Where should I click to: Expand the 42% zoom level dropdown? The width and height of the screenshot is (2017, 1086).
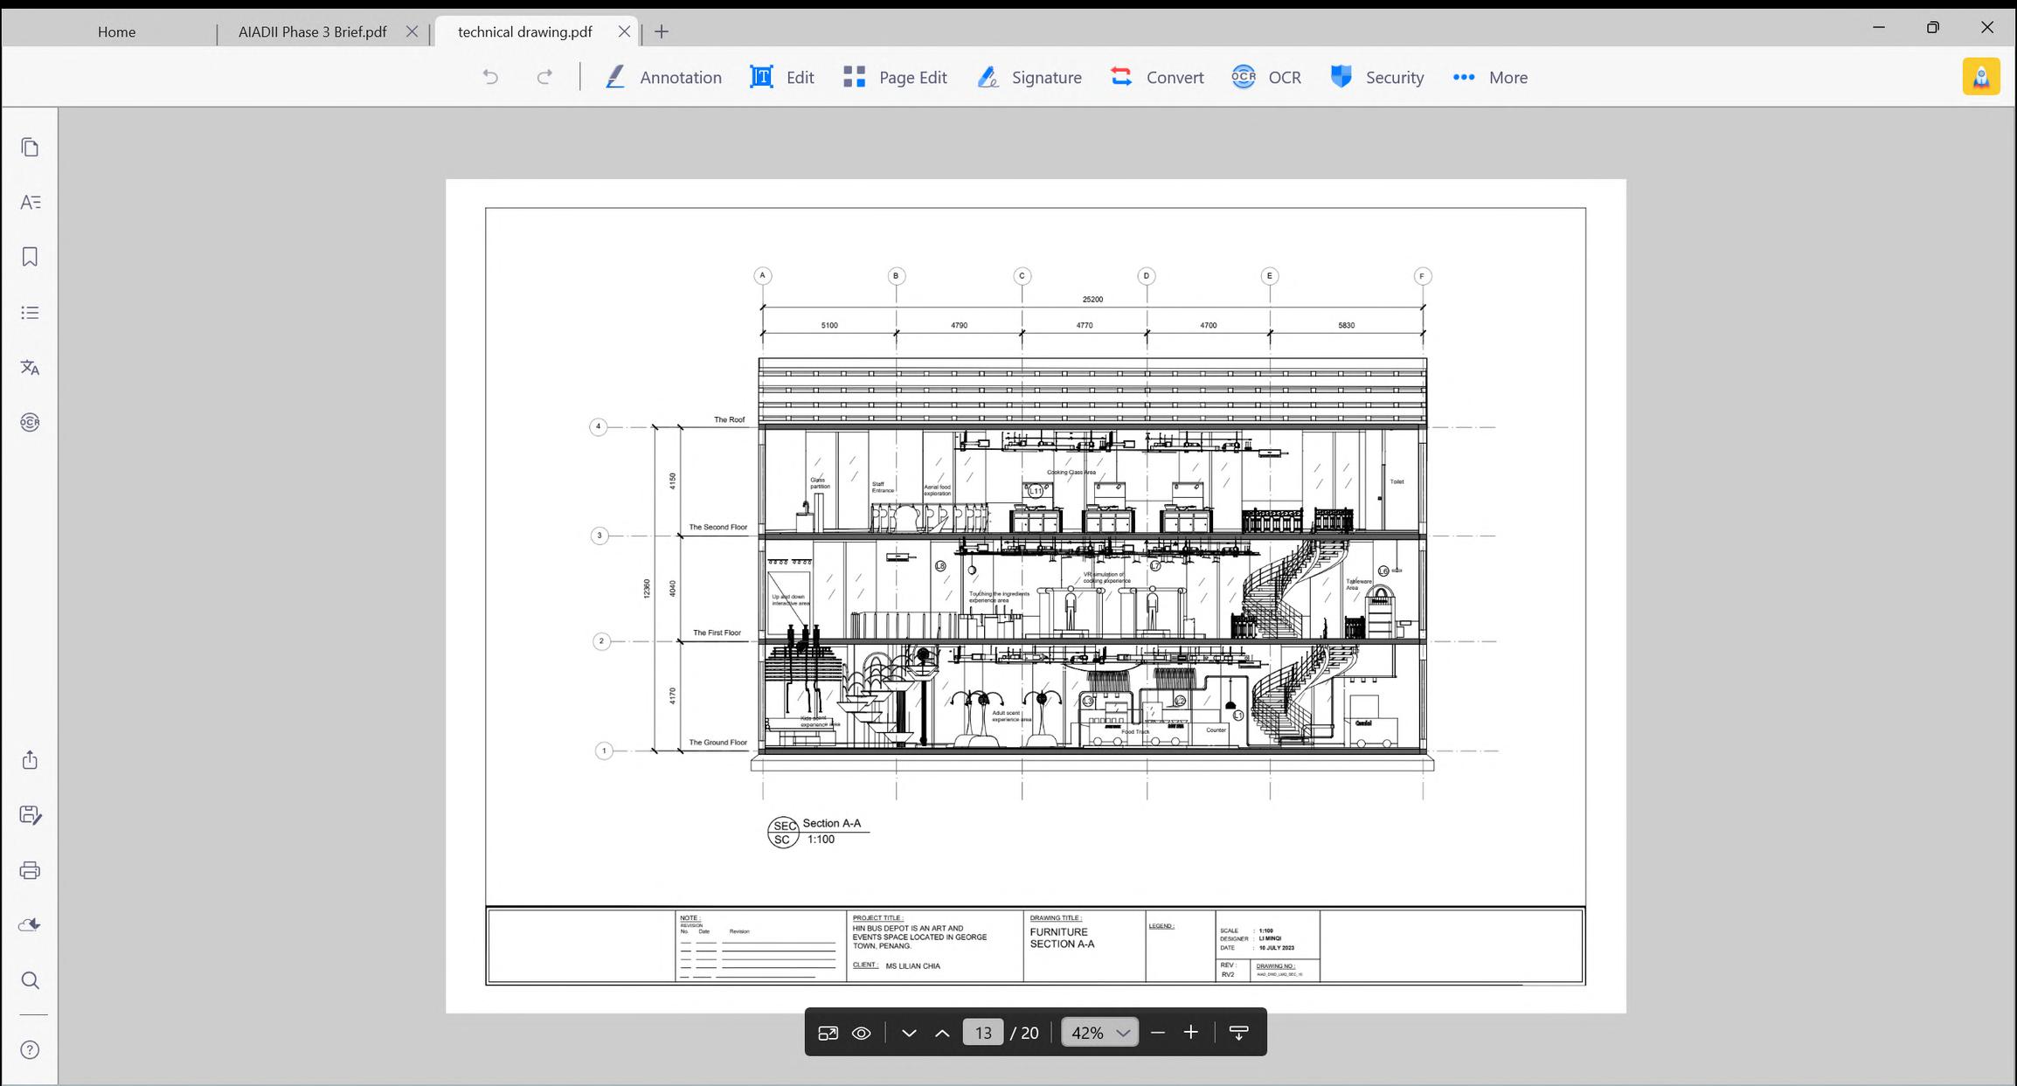click(x=1123, y=1033)
